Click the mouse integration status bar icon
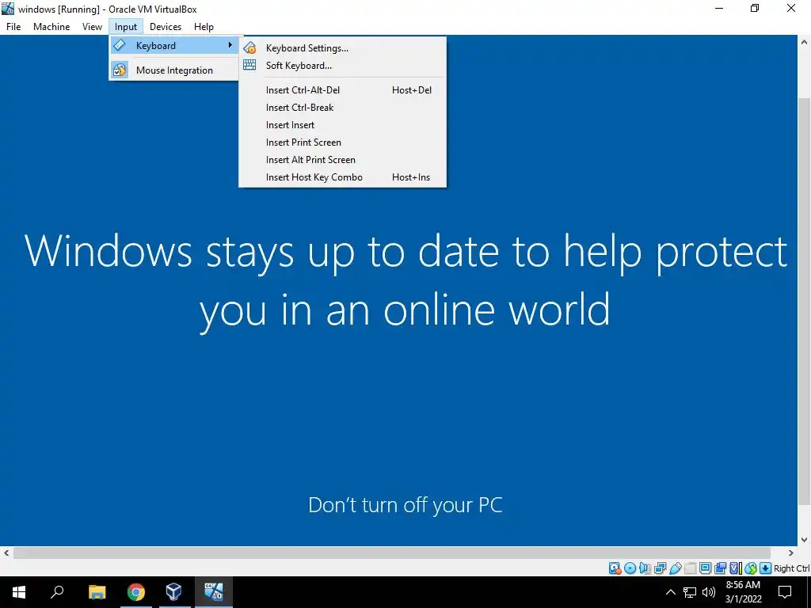811x608 pixels. (751, 568)
